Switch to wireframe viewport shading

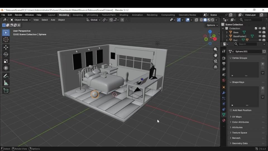(201, 20)
